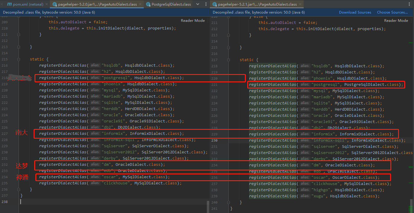
Task: Click the left editor decompiled class file notice
Action: 49,12
